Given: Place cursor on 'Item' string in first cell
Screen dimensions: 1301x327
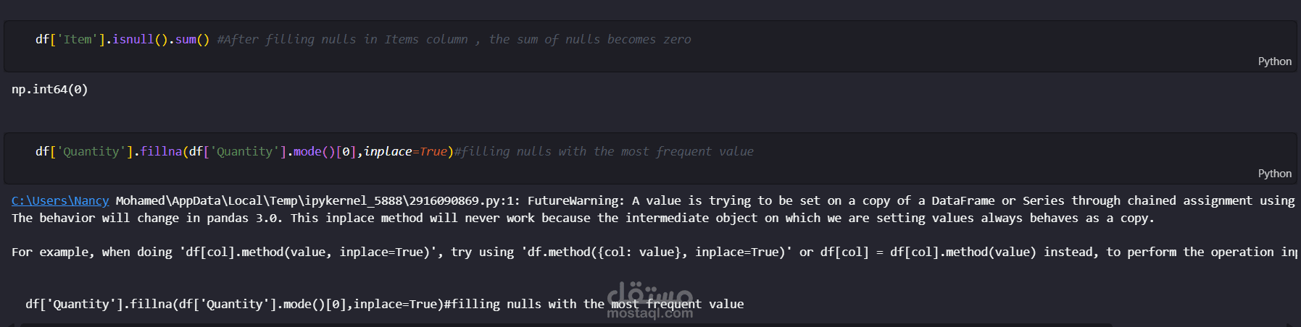Looking at the screenshot, I should click(77, 40).
